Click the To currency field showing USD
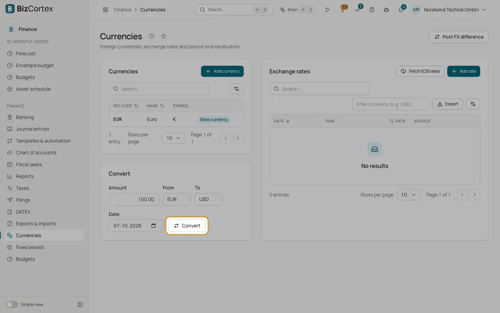The image size is (500, 313). tap(209, 199)
